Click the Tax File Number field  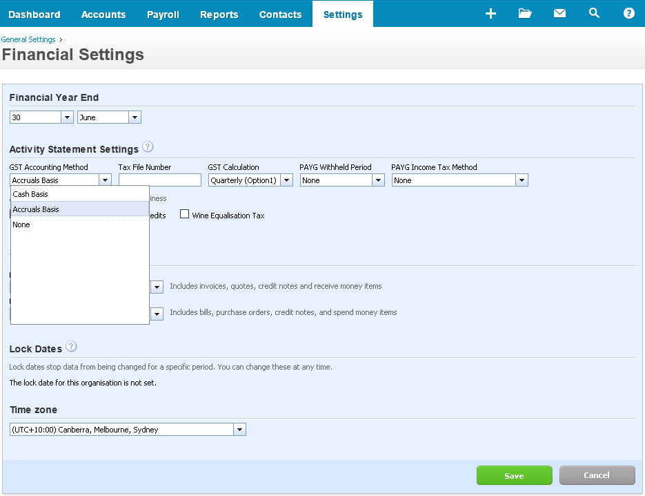click(159, 180)
